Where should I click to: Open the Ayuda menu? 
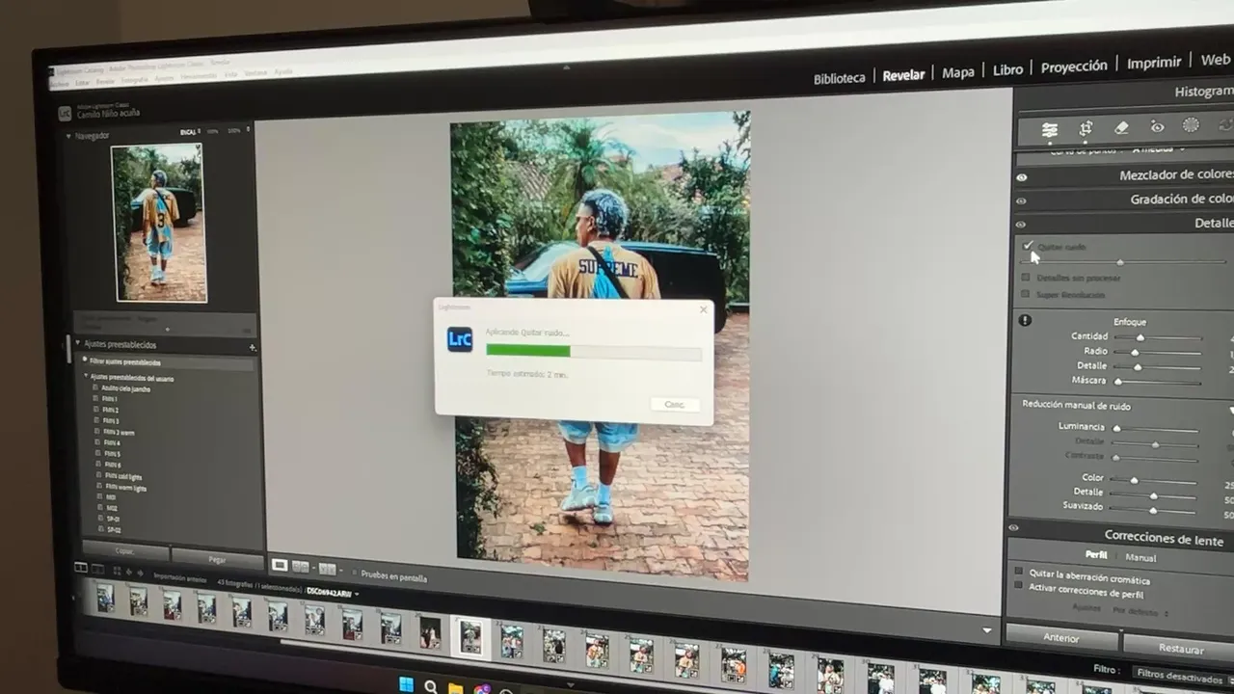282,72
